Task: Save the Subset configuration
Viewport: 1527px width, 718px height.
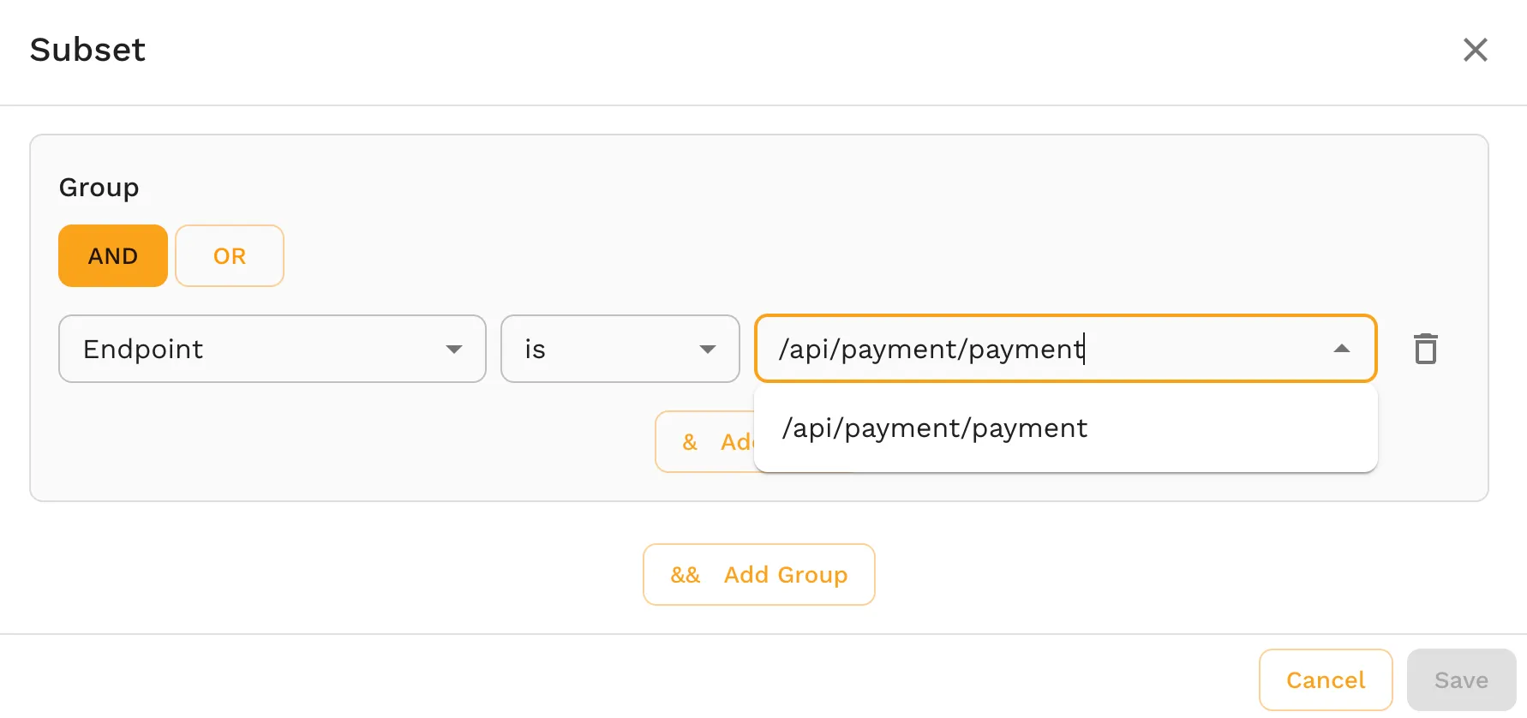Action: [x=1461, y=679]
